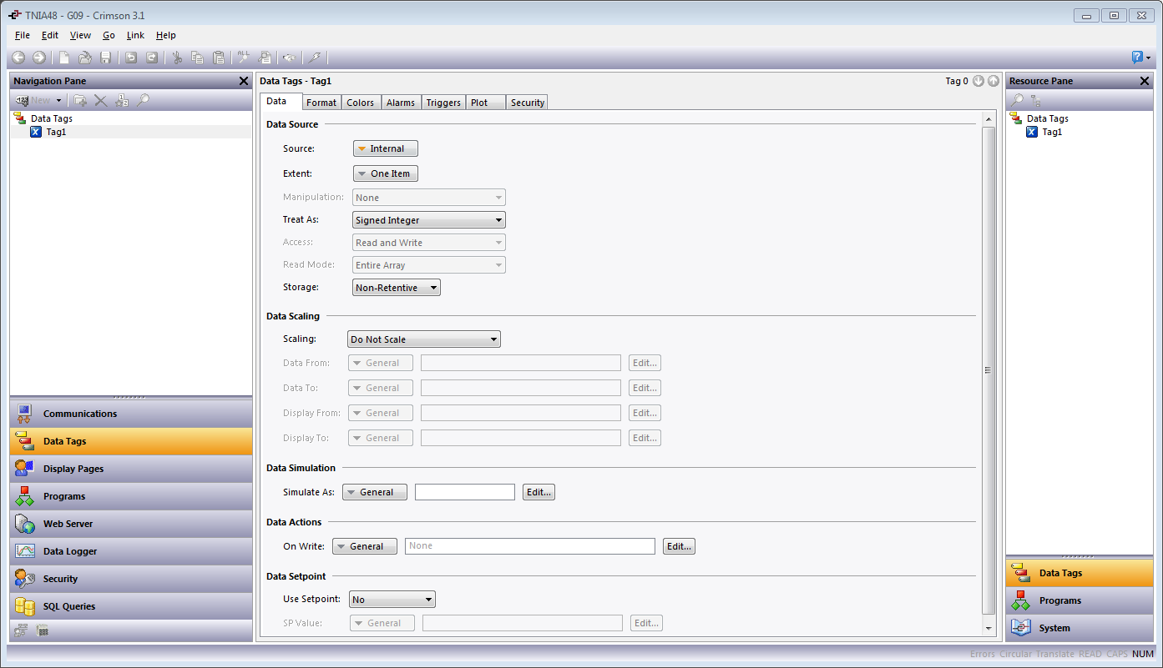The width and height of the screenshot is (1163, 668).
Task: Open the Storage Non-Retentive dropdown
Action: point(397,288)
